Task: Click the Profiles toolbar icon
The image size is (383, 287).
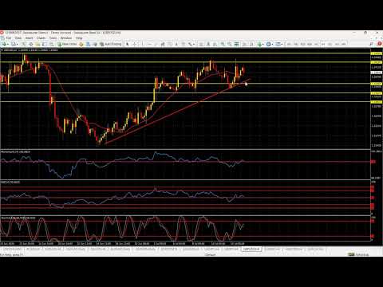Action: 14,44
